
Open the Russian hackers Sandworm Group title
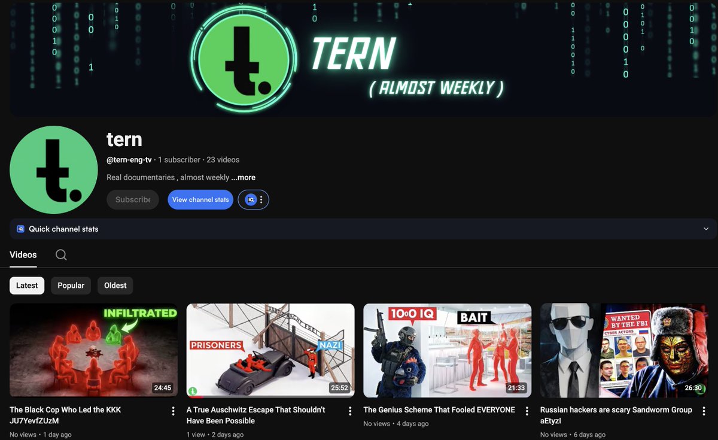tap(616, 415)
